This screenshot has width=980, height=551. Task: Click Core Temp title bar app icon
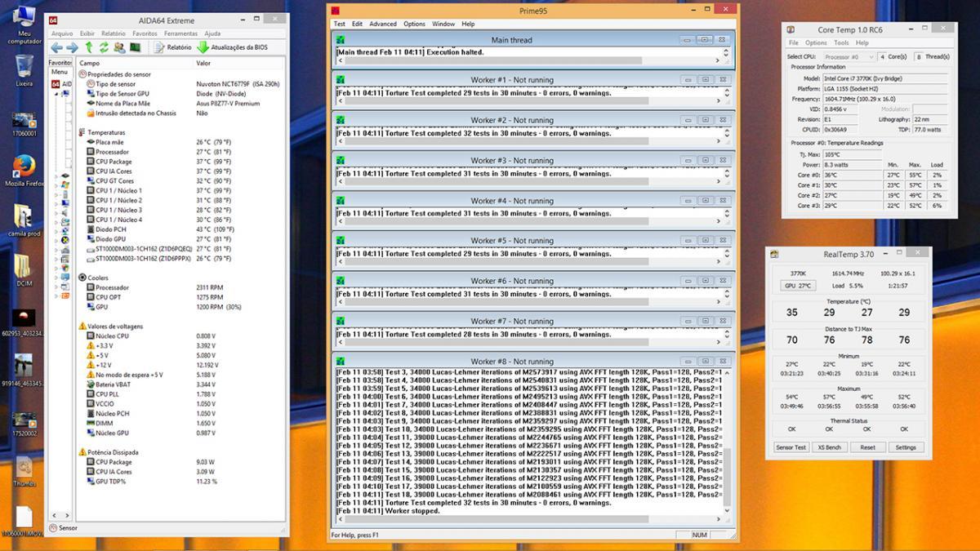pyautogui.click(x=791, y=29)
